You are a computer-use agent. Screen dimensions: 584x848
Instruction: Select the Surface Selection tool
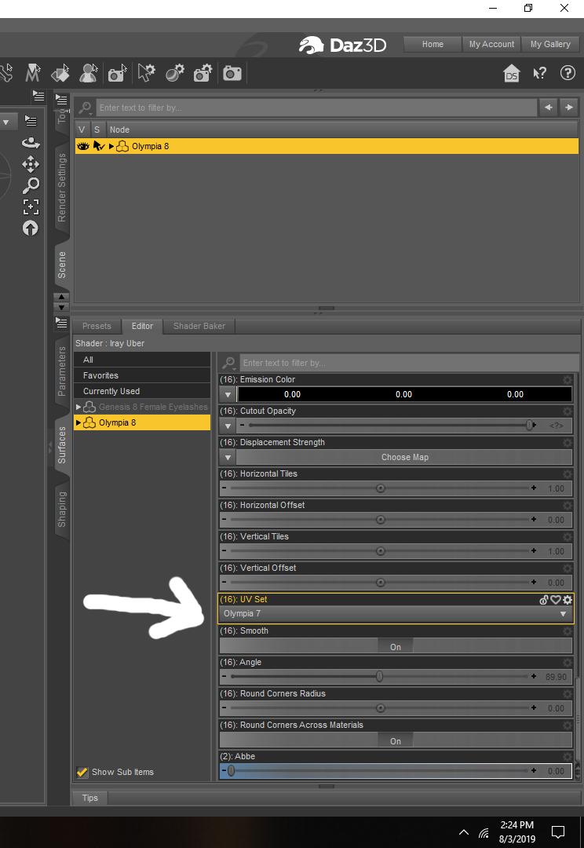[60, 73]
